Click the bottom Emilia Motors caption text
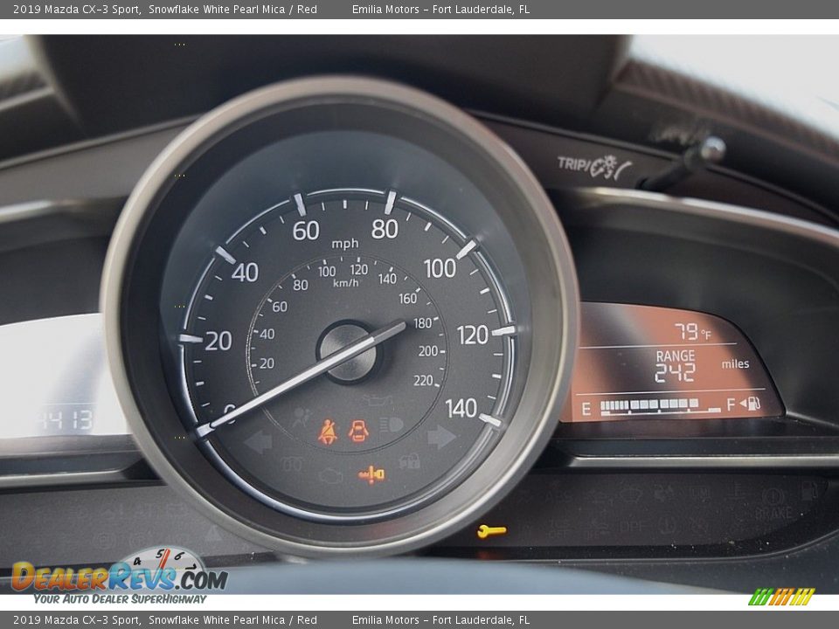 click(x=440, y=620)
